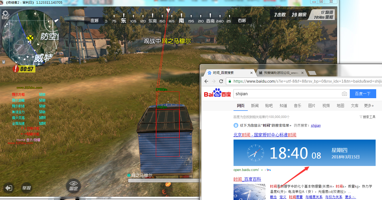Select the 文库 search category
382x200 pixels.
coord(355,106)
